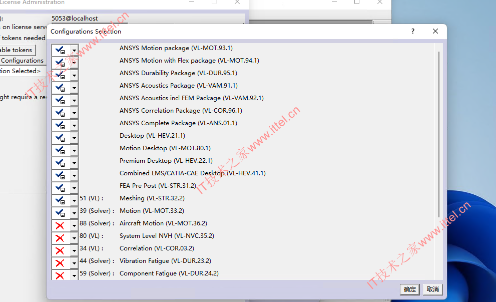
Task: Click the help question mark button
Action: click(x=413, y=31)
